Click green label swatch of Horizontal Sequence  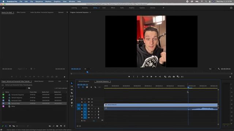[x=3, y=95]
